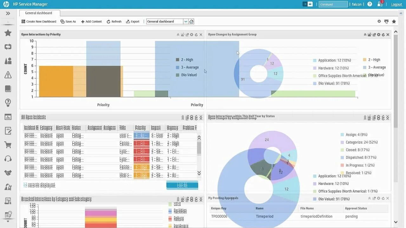
Task: Click the 3 - Average legend color swatch
Action: click(178, 67)
